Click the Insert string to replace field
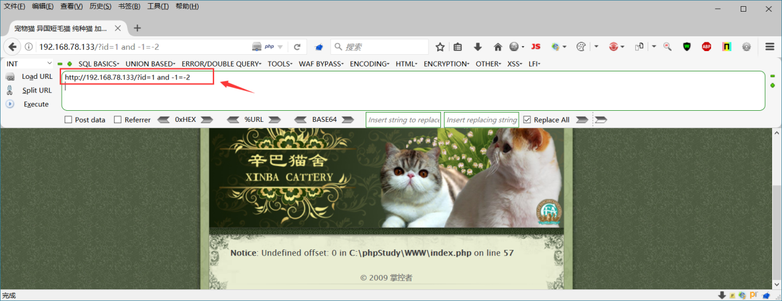The width and height of the screenshot is (782, 301). [403, 120]
